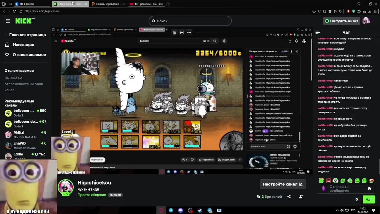Open the browser extensions cube icon
This screenshot has height=214, width=380.
point(359,11)
